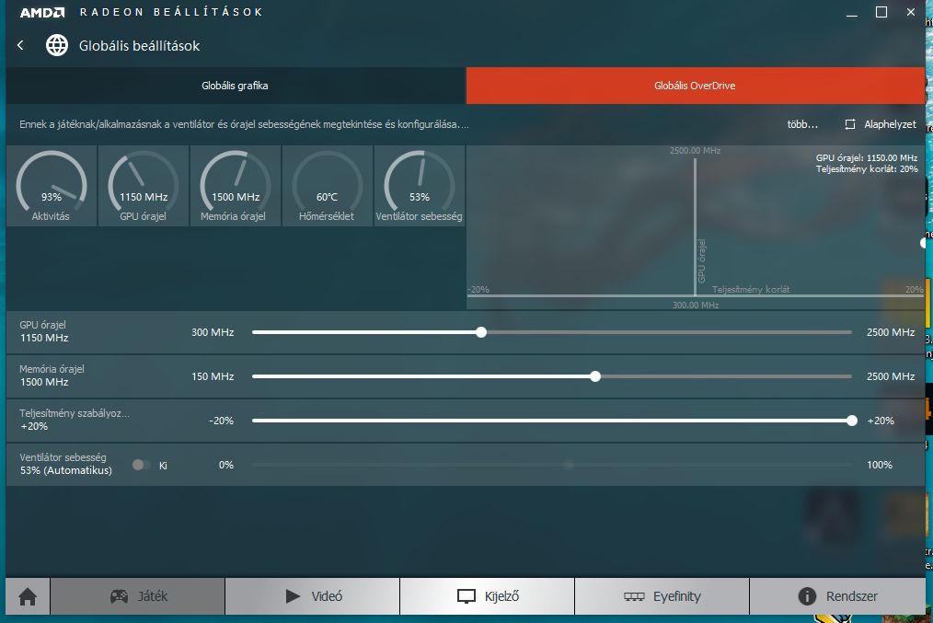Click the Memória órajel slider handle
Image resolution: width=933 pixels, height=623 pixels.
(x=595, y=376)
